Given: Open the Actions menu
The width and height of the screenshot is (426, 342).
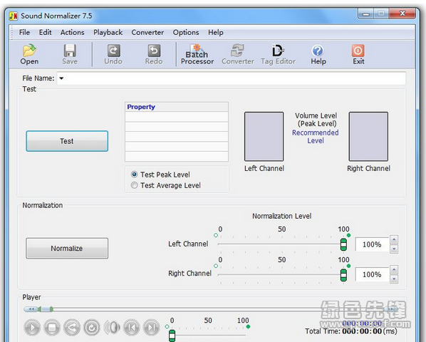Looking at the screenshot, I should pos(72,32).
